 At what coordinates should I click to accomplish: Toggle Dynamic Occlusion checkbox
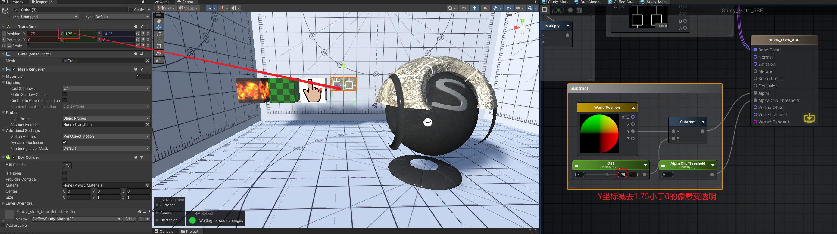click(x=64, y=142)
